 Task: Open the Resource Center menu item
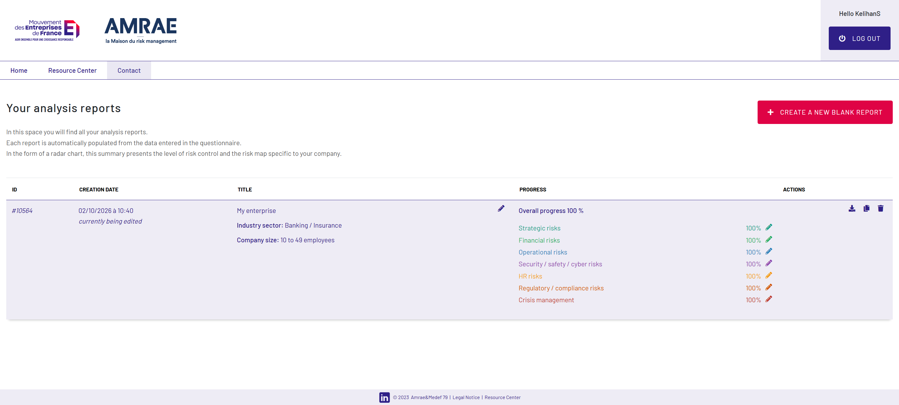[72, 71]
